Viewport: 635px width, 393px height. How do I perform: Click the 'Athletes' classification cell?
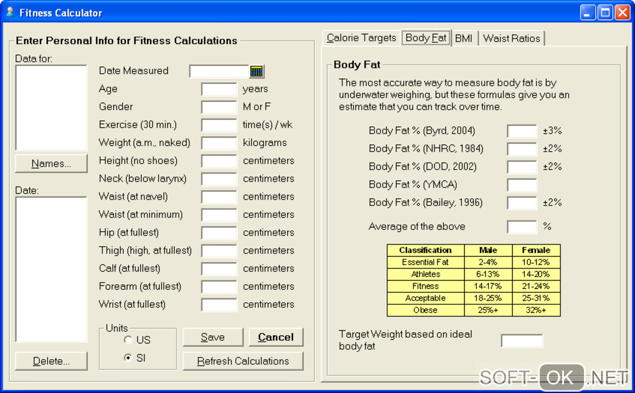click(425, 274)
